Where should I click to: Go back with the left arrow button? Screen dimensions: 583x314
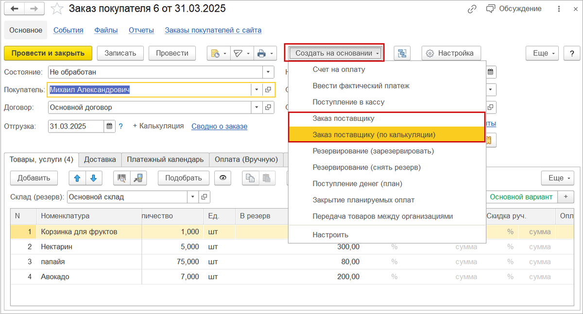[15, 9]
